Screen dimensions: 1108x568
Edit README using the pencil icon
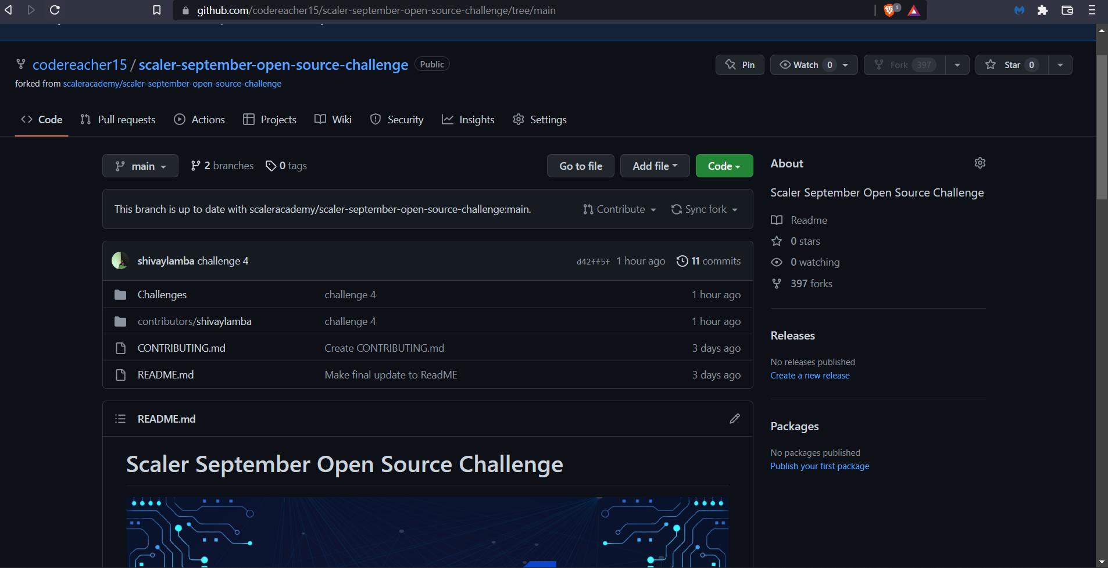coord(734,419)
